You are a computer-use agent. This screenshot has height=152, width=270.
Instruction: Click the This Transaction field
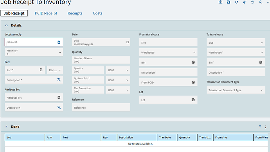coord(88,90)
